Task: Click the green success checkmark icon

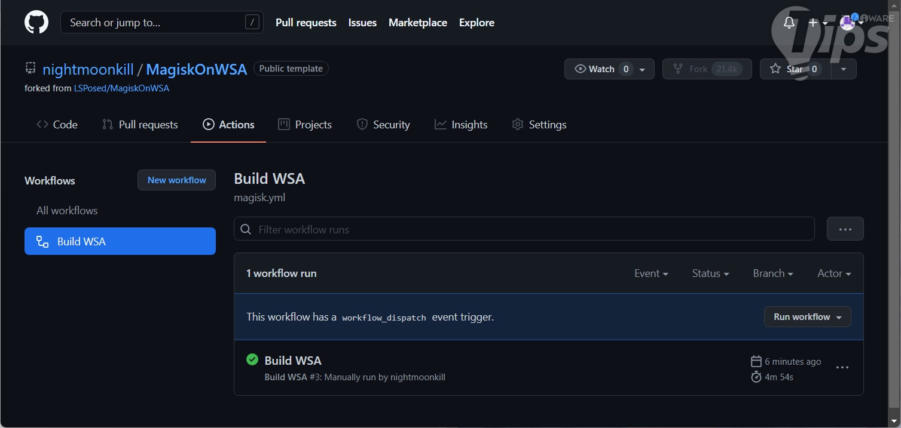Action: click(252, 359)
